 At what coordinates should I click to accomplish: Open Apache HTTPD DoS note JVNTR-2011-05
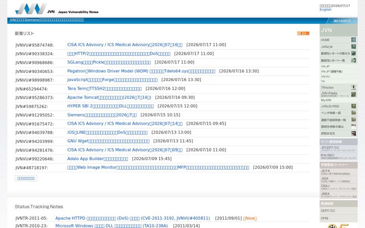pos(132,218)
